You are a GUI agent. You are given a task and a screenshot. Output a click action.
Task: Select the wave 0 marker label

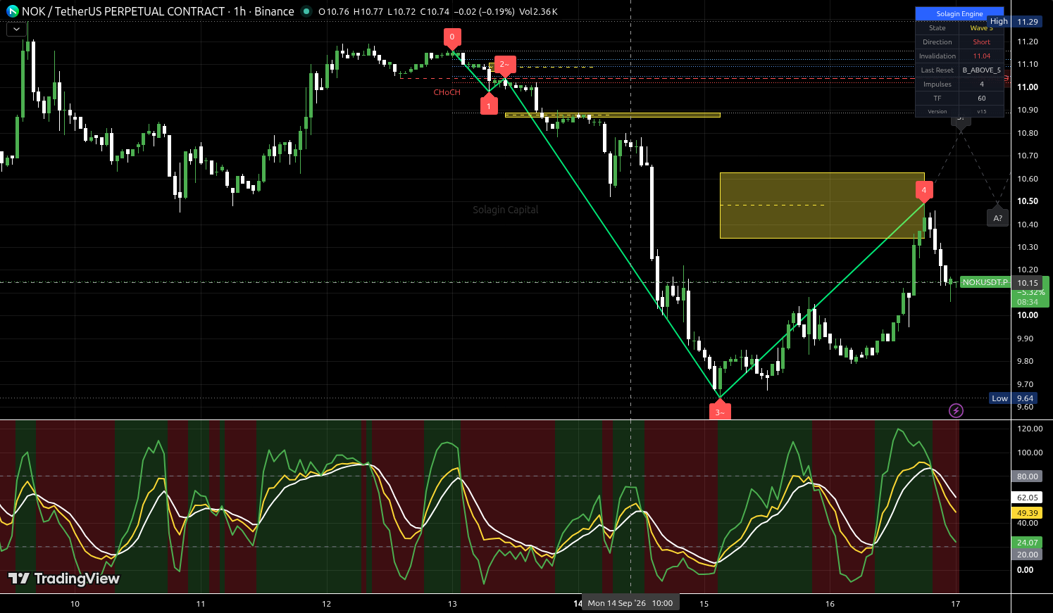(x=452, y=38)
